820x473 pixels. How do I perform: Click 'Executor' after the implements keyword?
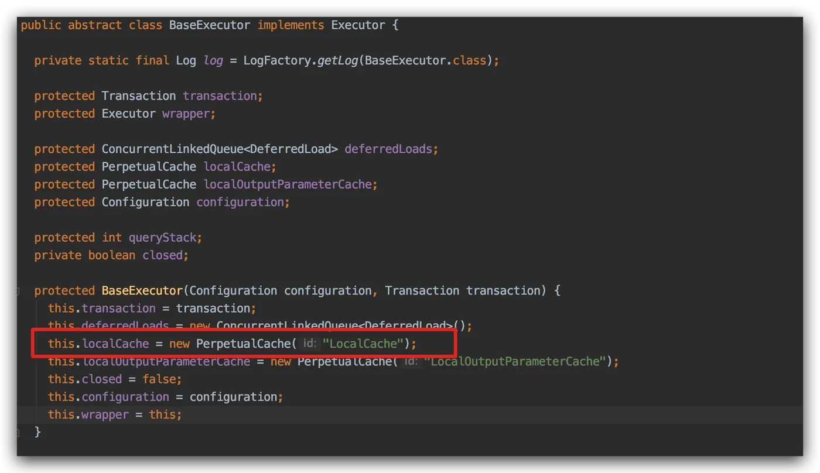pos(358,25)
